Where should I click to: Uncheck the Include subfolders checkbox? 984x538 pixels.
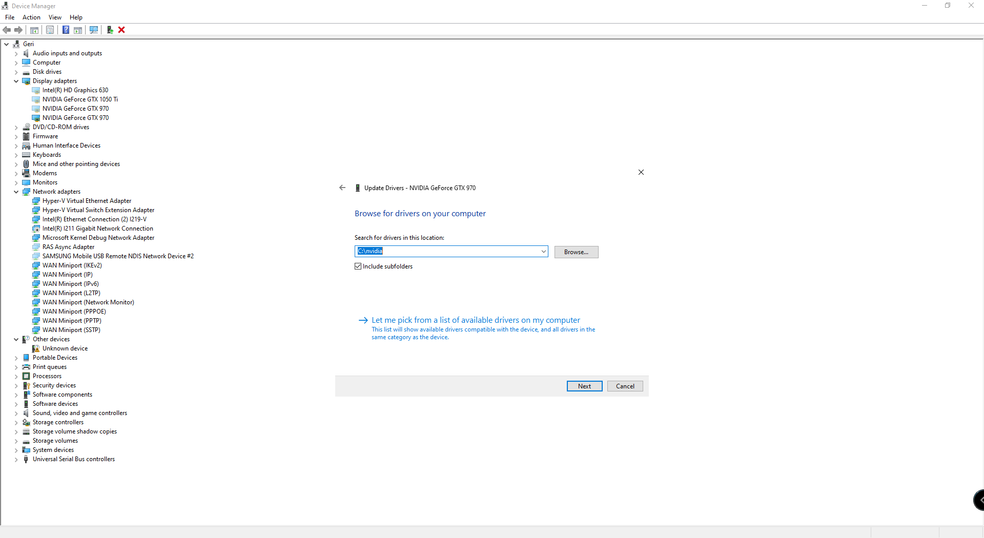tap(358, 266)
